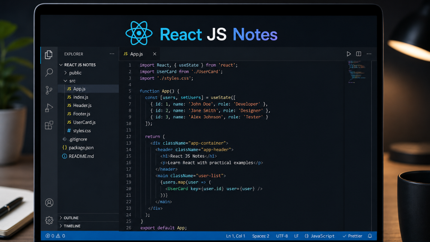This screenshot has height=242, width=430.
Task: Click 'Jane Smith' string in code
Action: (x=204, y=111)
